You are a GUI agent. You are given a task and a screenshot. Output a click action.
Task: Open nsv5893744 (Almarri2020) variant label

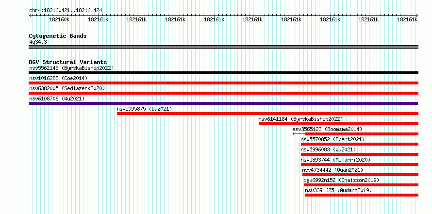click(335, 160)
